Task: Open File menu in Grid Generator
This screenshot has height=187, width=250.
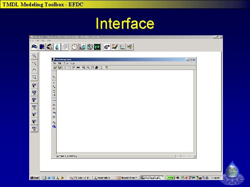Action: (x=55, y=63)
